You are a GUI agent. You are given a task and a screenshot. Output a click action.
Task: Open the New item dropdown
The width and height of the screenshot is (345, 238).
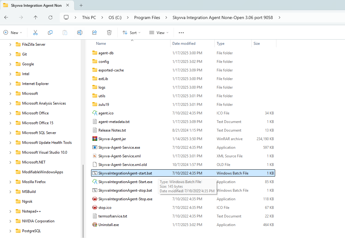click(x=13, y=33)
